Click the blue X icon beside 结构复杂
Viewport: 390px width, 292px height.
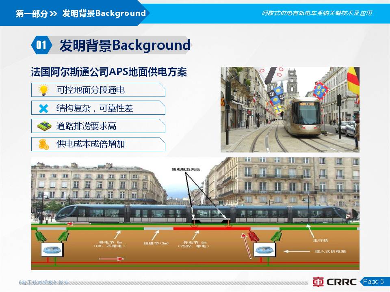(x=43, y=109)
